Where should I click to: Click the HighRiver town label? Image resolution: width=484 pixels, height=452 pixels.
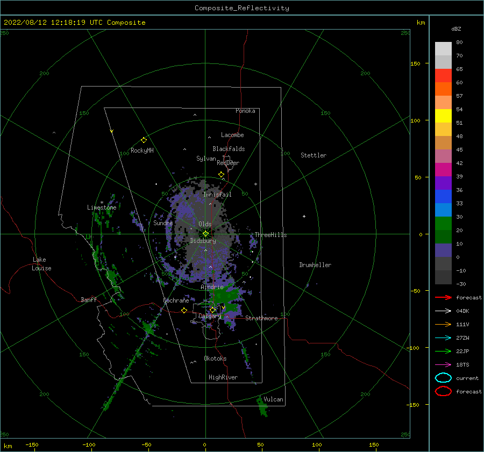(x=223, y=377)
